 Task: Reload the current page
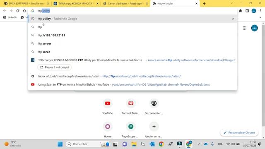click(x=18, y=11)
